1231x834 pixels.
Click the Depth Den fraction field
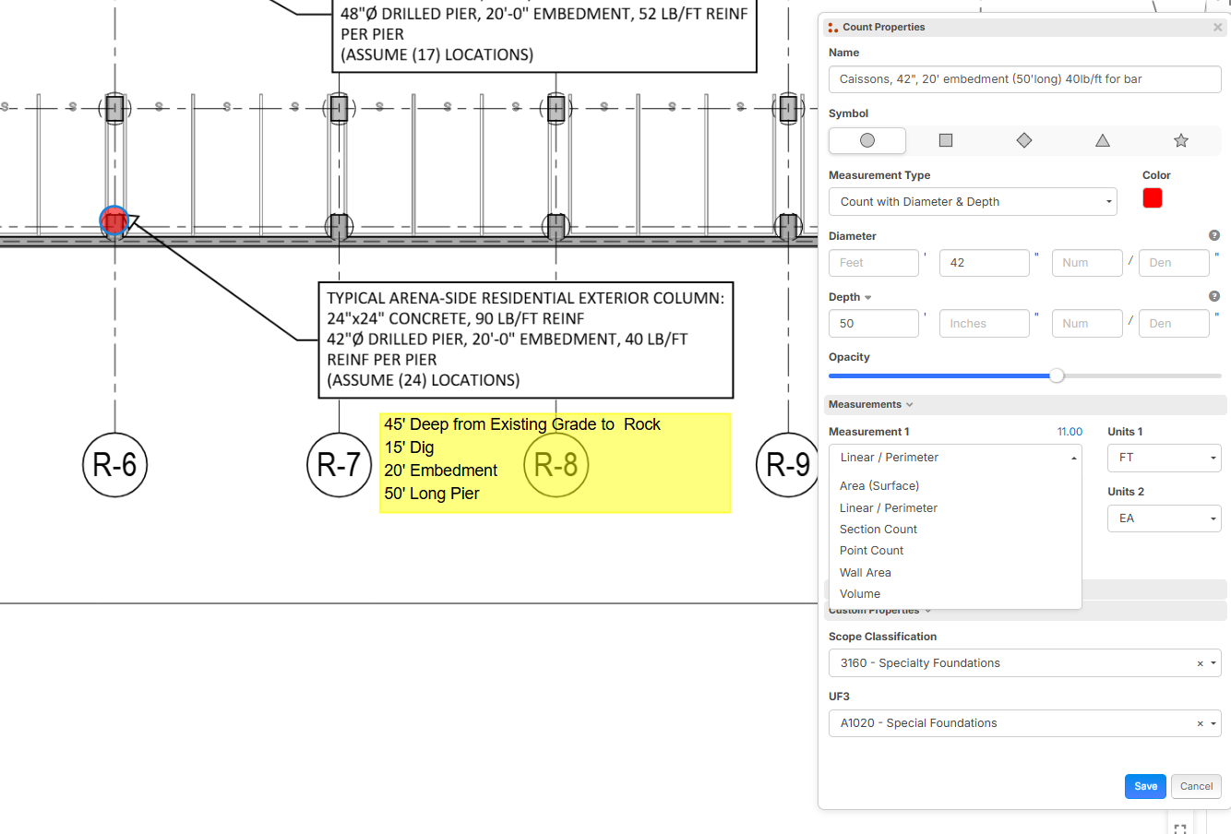1174,324
